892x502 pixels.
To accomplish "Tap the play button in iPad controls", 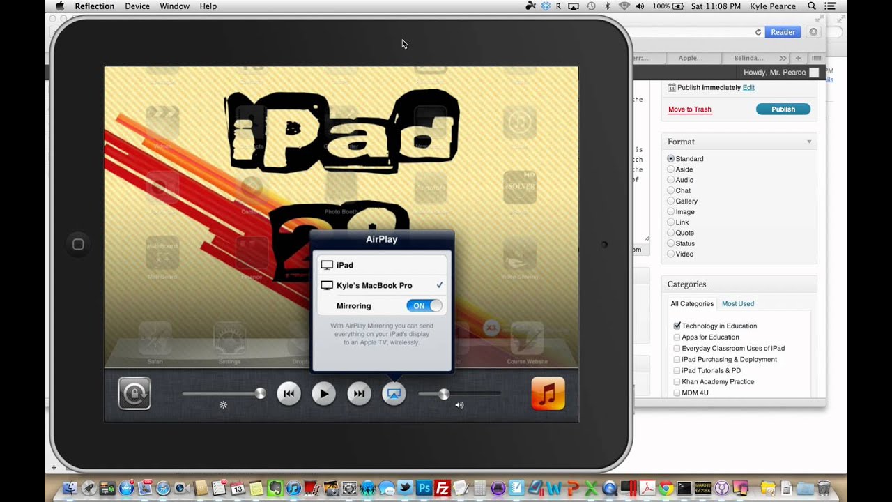I will point(323,394).
